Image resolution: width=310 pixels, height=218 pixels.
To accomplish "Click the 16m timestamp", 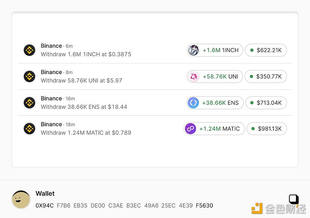I will pos(70,99).
